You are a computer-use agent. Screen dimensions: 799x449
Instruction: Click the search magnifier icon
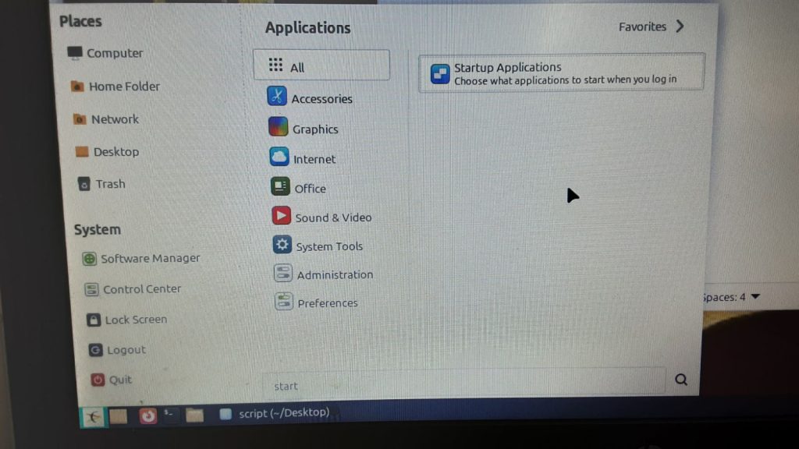click(x=680, y=380)
